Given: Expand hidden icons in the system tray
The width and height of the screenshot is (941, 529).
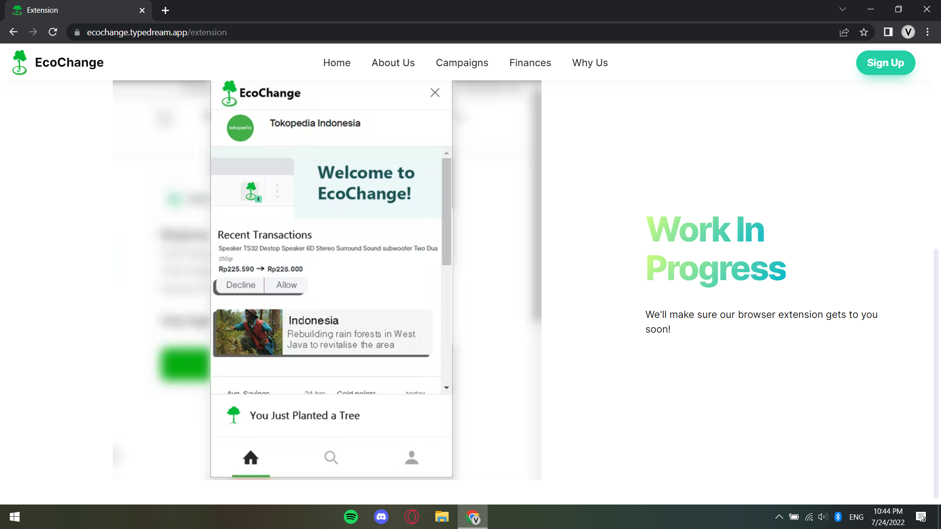Looking at the screenshot, I should coord(779,517).
